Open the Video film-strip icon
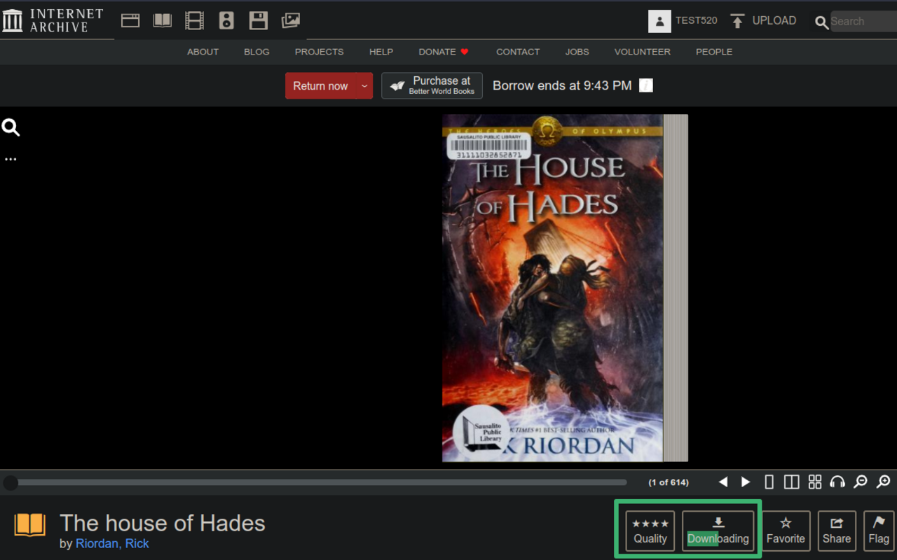Image resolution: width=897 pixels, height=560 pixels. click(194, 20)
